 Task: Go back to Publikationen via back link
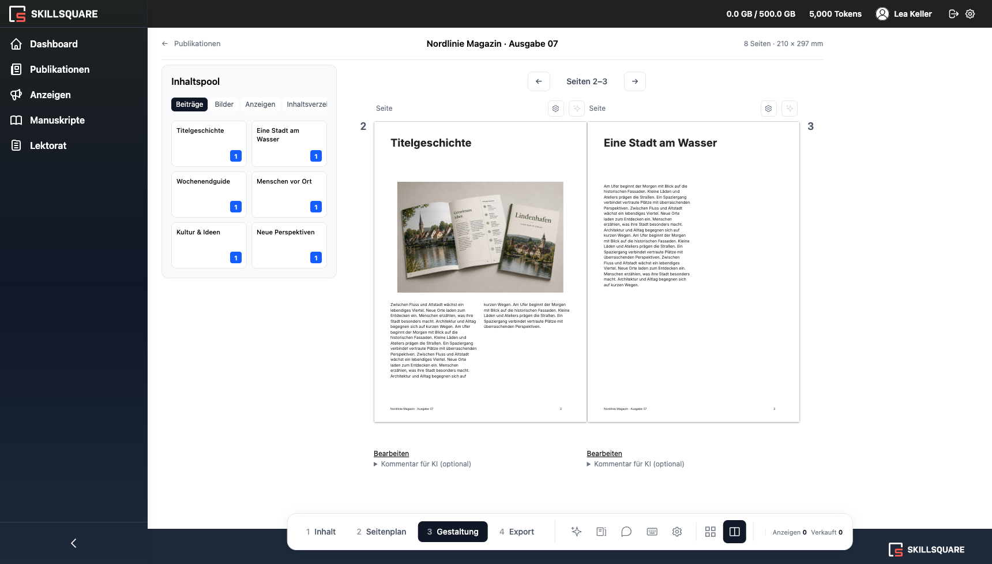191,44
